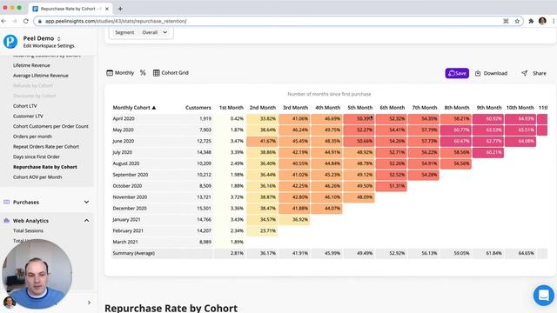This screenshot has height=313, width=557.
Task: Collapse the Web Analytics section chevron
Action: click(x=86, y=220)
